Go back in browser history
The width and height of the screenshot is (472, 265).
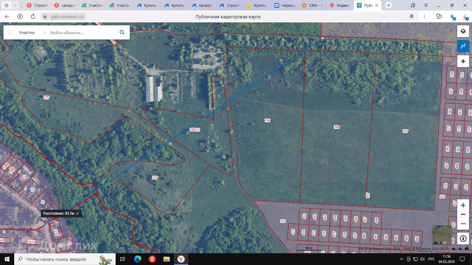point(7,17)
